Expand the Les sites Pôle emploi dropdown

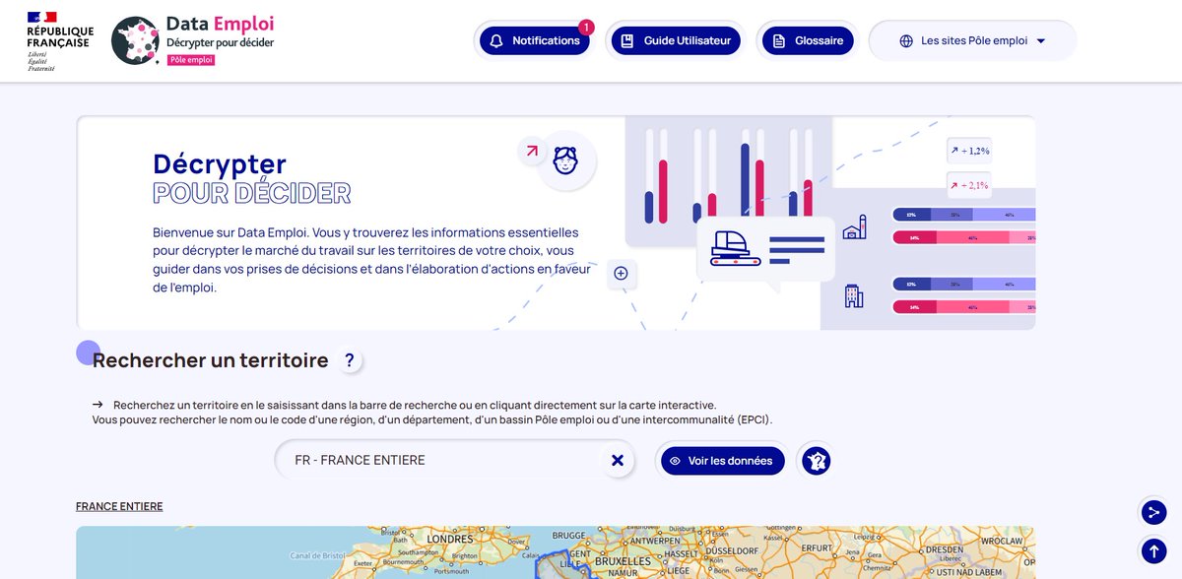pyautogui.click(x=1039, y=40)
